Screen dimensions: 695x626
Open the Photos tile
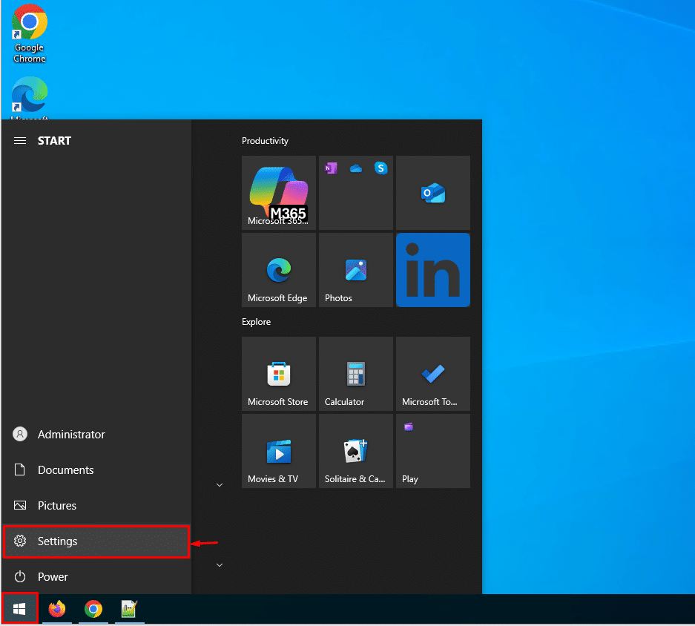pyautogui.click(x=356, y=270)
